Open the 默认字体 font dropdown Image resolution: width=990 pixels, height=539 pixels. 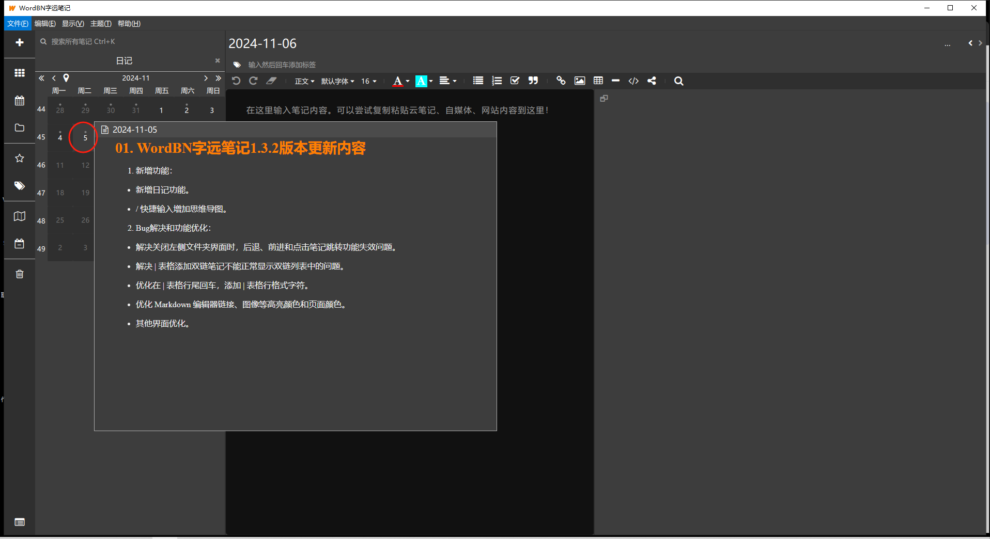tap(337, 81)
